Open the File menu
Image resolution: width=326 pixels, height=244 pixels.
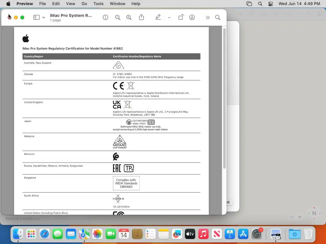(43, 3)
